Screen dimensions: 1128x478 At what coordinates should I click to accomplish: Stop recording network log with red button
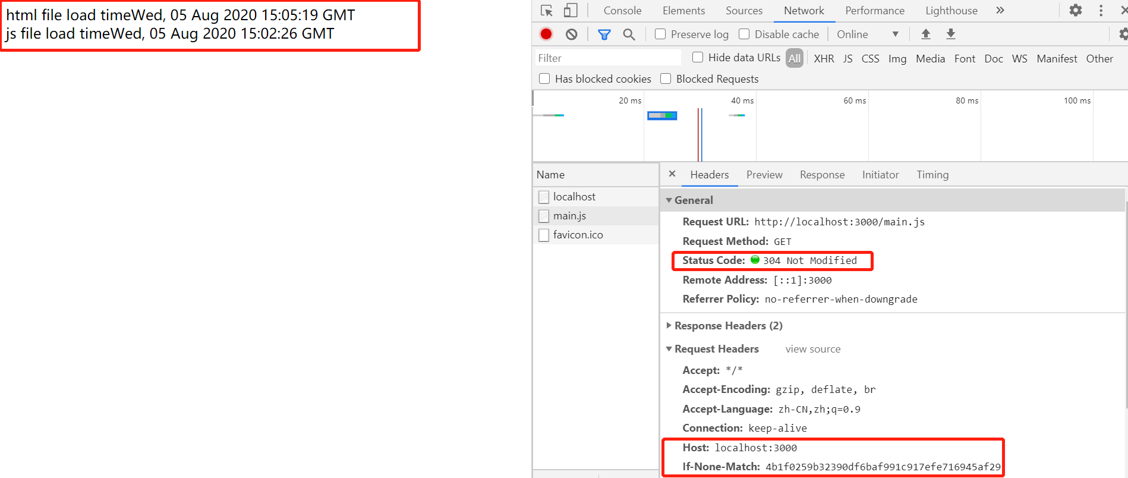coord(546,34)
